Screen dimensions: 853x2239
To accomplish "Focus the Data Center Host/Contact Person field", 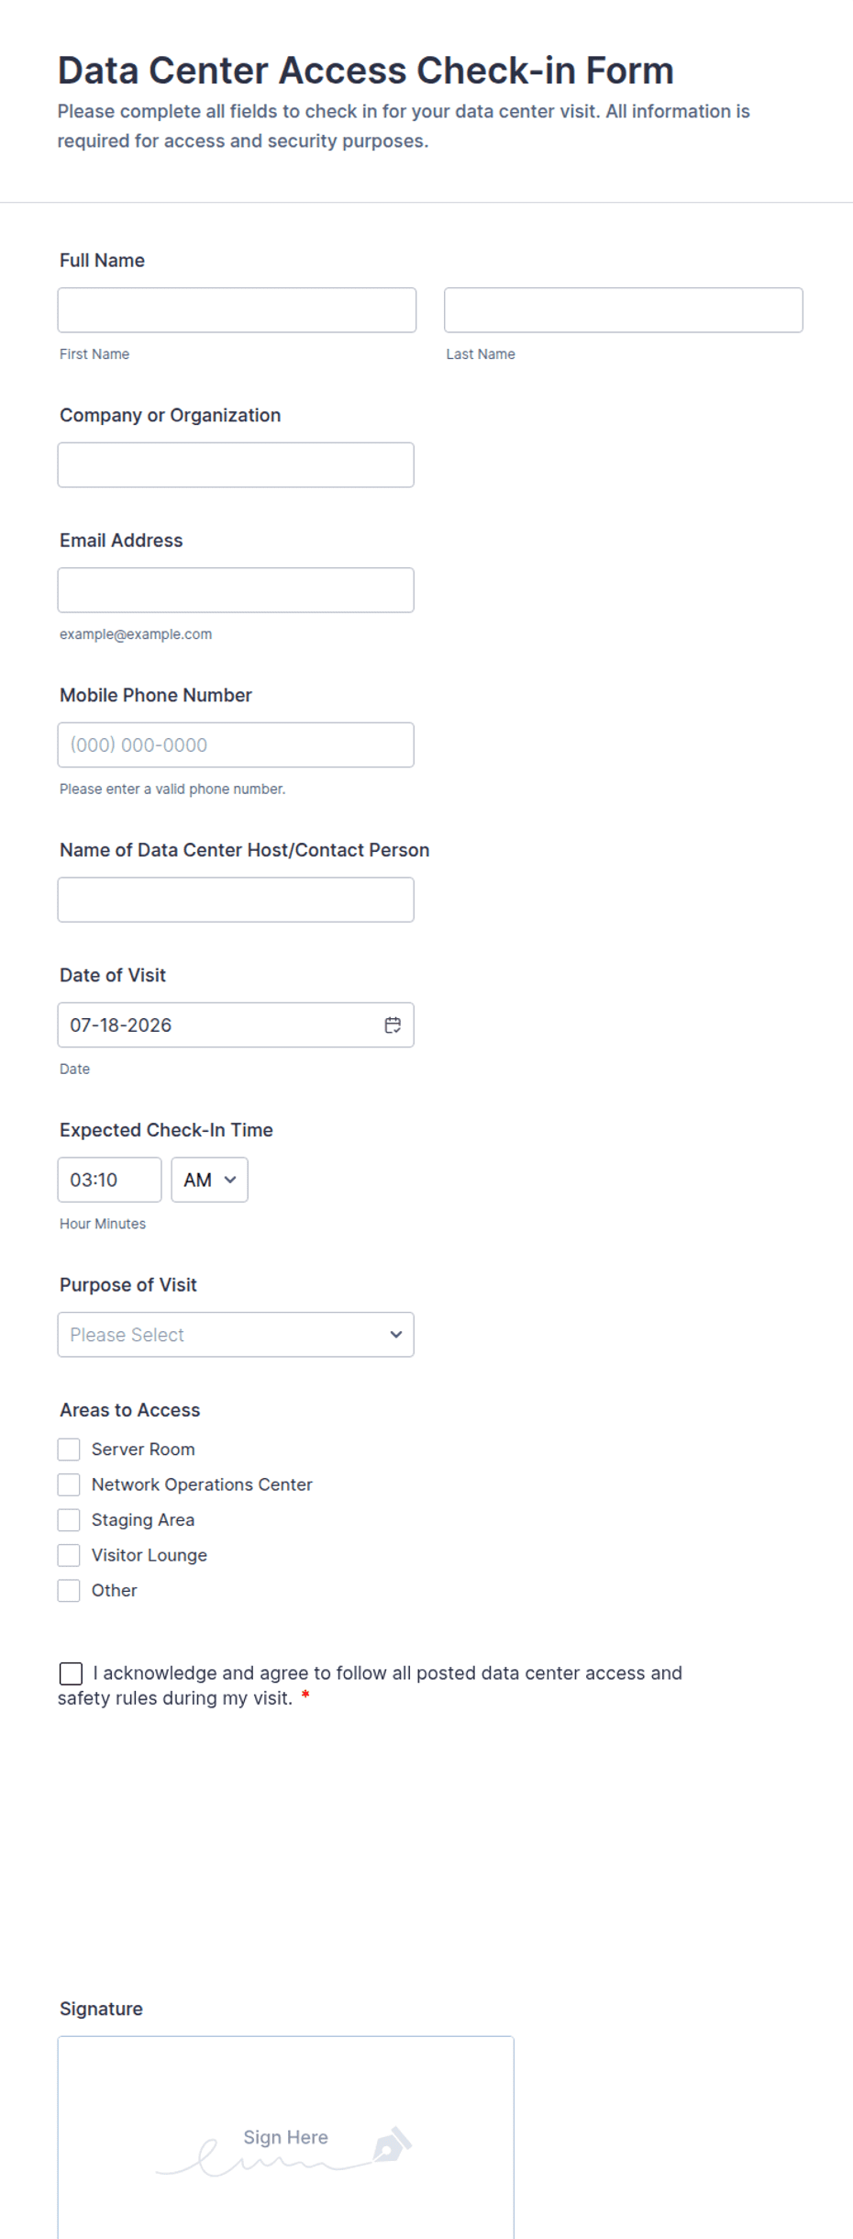I will coord(236,900).
